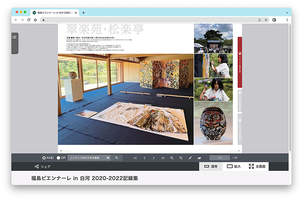Jump to the last page
303x200 pixels.
[163, 158]
